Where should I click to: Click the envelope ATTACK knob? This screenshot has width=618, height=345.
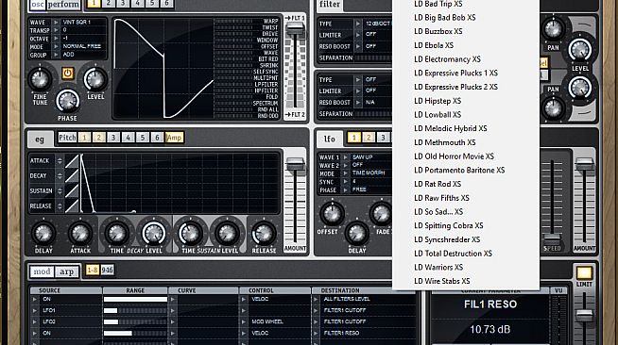(80, 234)
